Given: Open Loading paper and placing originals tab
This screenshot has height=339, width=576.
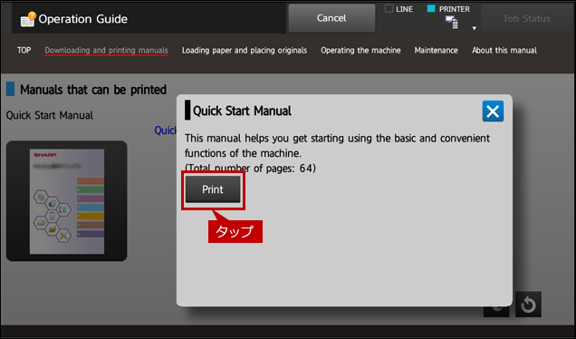Looking at the screenshot, I should click(x=245, y=51).
